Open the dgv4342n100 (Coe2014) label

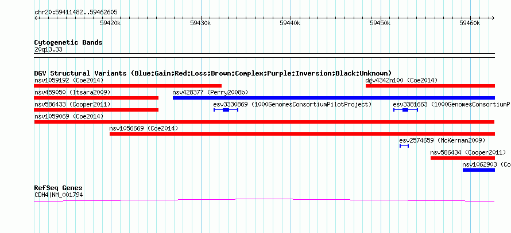point(401,80)
